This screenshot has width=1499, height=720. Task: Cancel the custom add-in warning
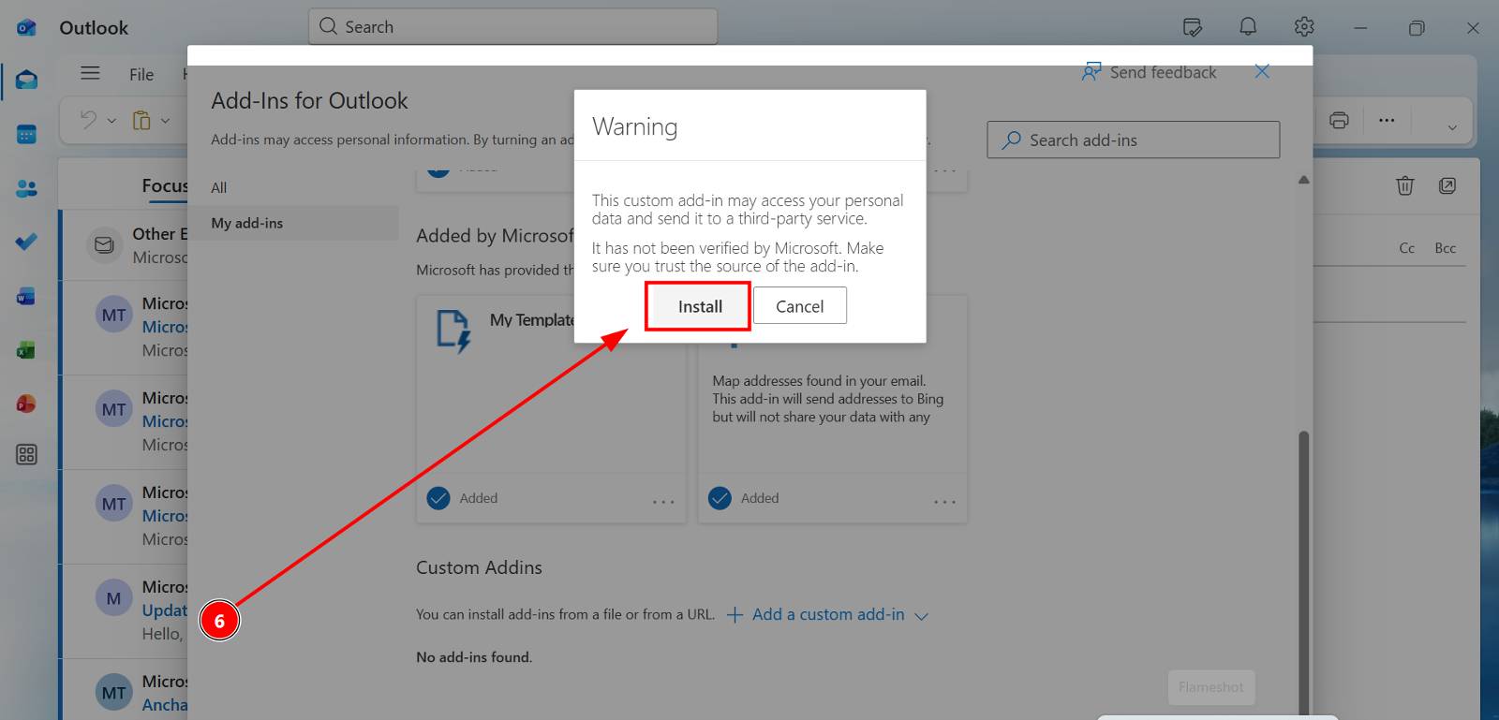coord(799,306)
